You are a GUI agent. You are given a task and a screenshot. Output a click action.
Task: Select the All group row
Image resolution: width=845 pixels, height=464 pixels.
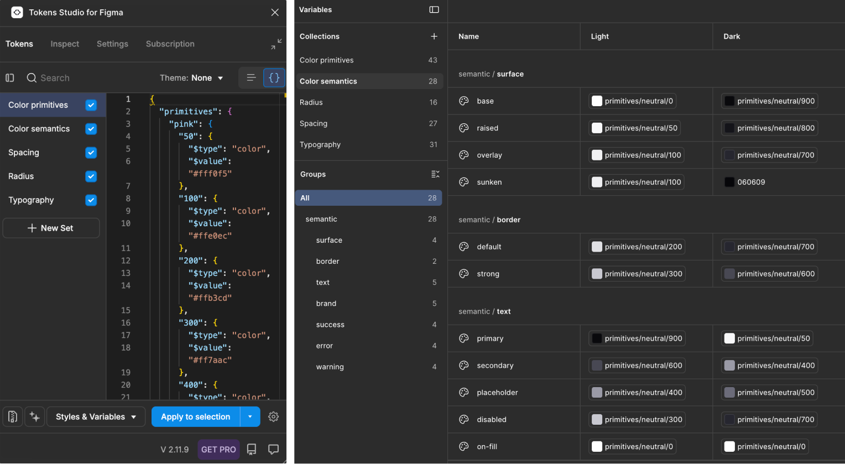369,198
